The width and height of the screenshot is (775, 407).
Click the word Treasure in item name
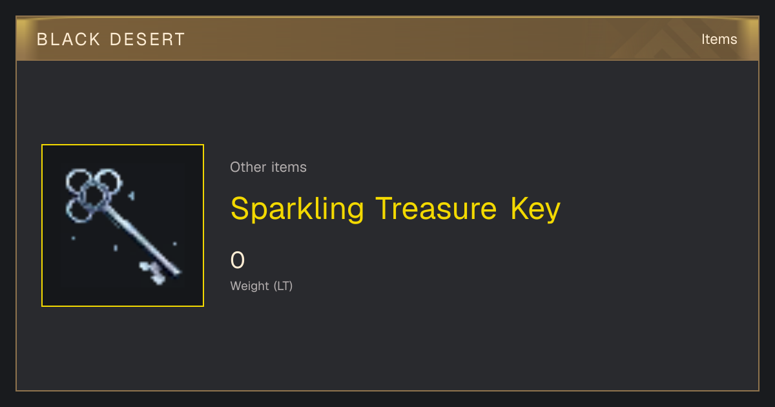[x=437, y=209]
